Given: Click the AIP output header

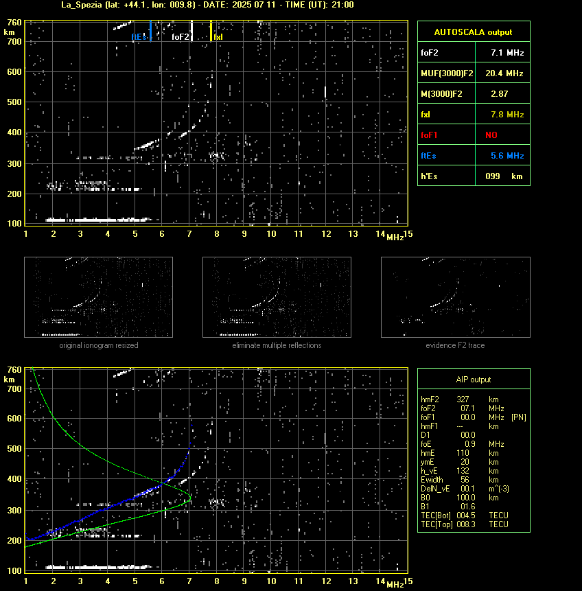Looking at the screenshot, I should coord(474,380).
